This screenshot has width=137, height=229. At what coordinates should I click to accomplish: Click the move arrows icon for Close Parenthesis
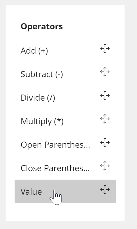coord(105,166)
